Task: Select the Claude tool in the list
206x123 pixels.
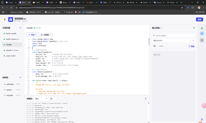Action: click(x=12, y=45)
